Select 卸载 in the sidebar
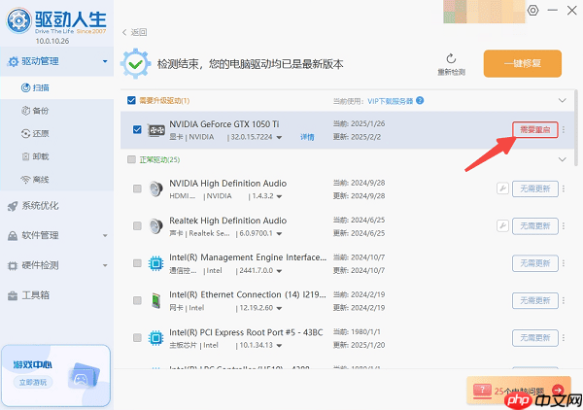 [x=57, y=156]
